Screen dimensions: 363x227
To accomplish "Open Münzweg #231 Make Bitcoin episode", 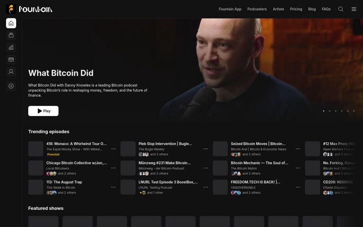I will click(164, 163).
